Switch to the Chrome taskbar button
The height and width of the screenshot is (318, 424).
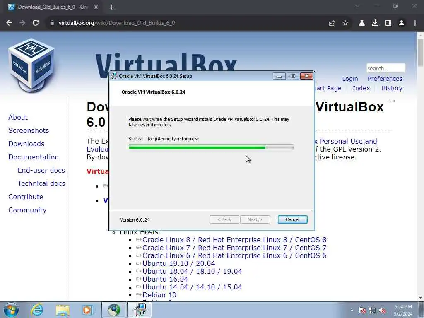114,310
